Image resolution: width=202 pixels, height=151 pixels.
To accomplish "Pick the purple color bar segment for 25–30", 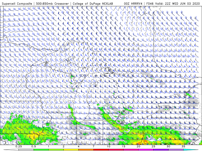I will [161, 150].
